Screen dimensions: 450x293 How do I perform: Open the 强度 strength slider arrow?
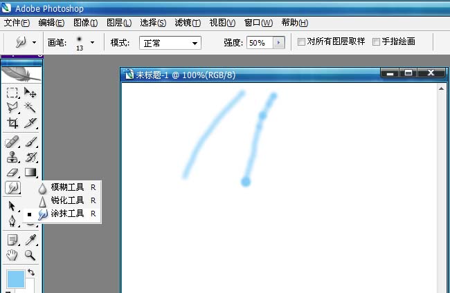tap(279, 43)
